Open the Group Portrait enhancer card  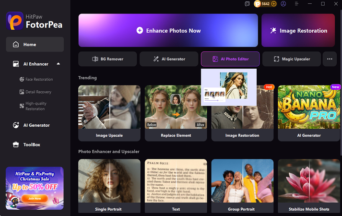coord(242,186)
